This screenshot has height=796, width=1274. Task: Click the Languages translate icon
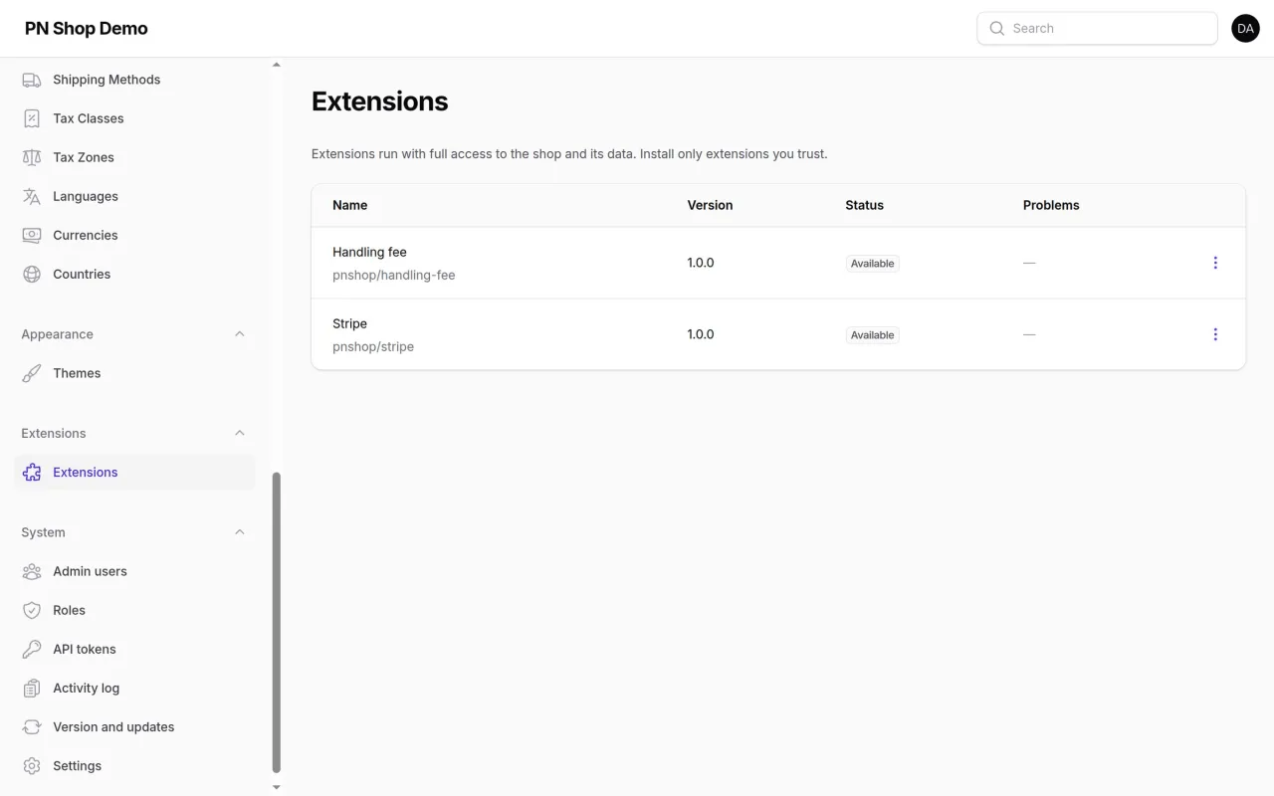tap(32, 196)
